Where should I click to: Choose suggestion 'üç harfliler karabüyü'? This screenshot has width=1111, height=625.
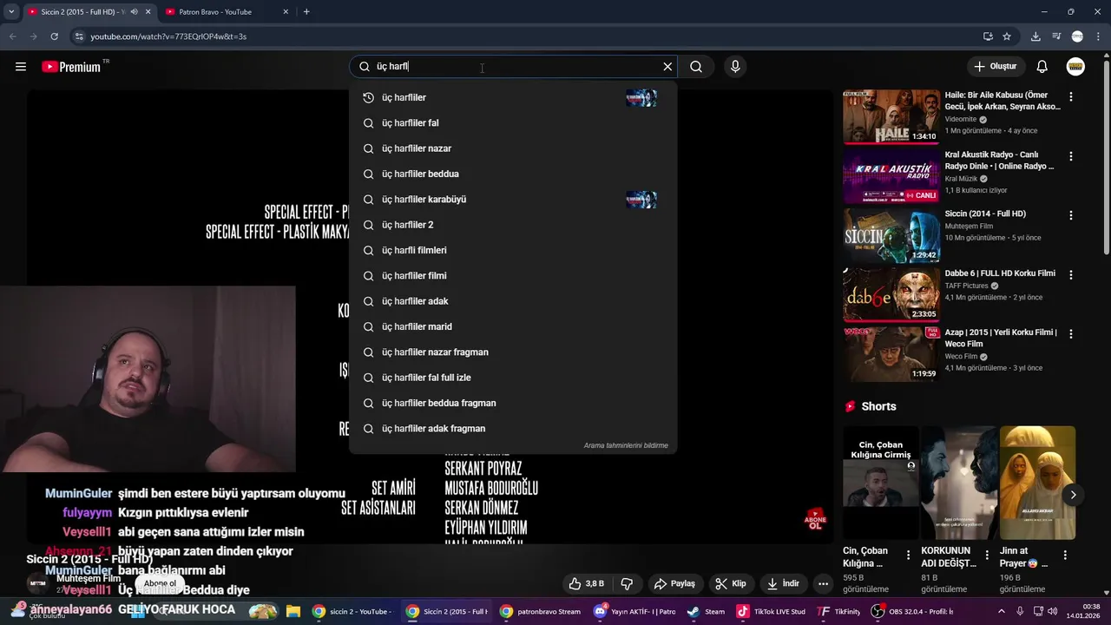pos(513,200)
